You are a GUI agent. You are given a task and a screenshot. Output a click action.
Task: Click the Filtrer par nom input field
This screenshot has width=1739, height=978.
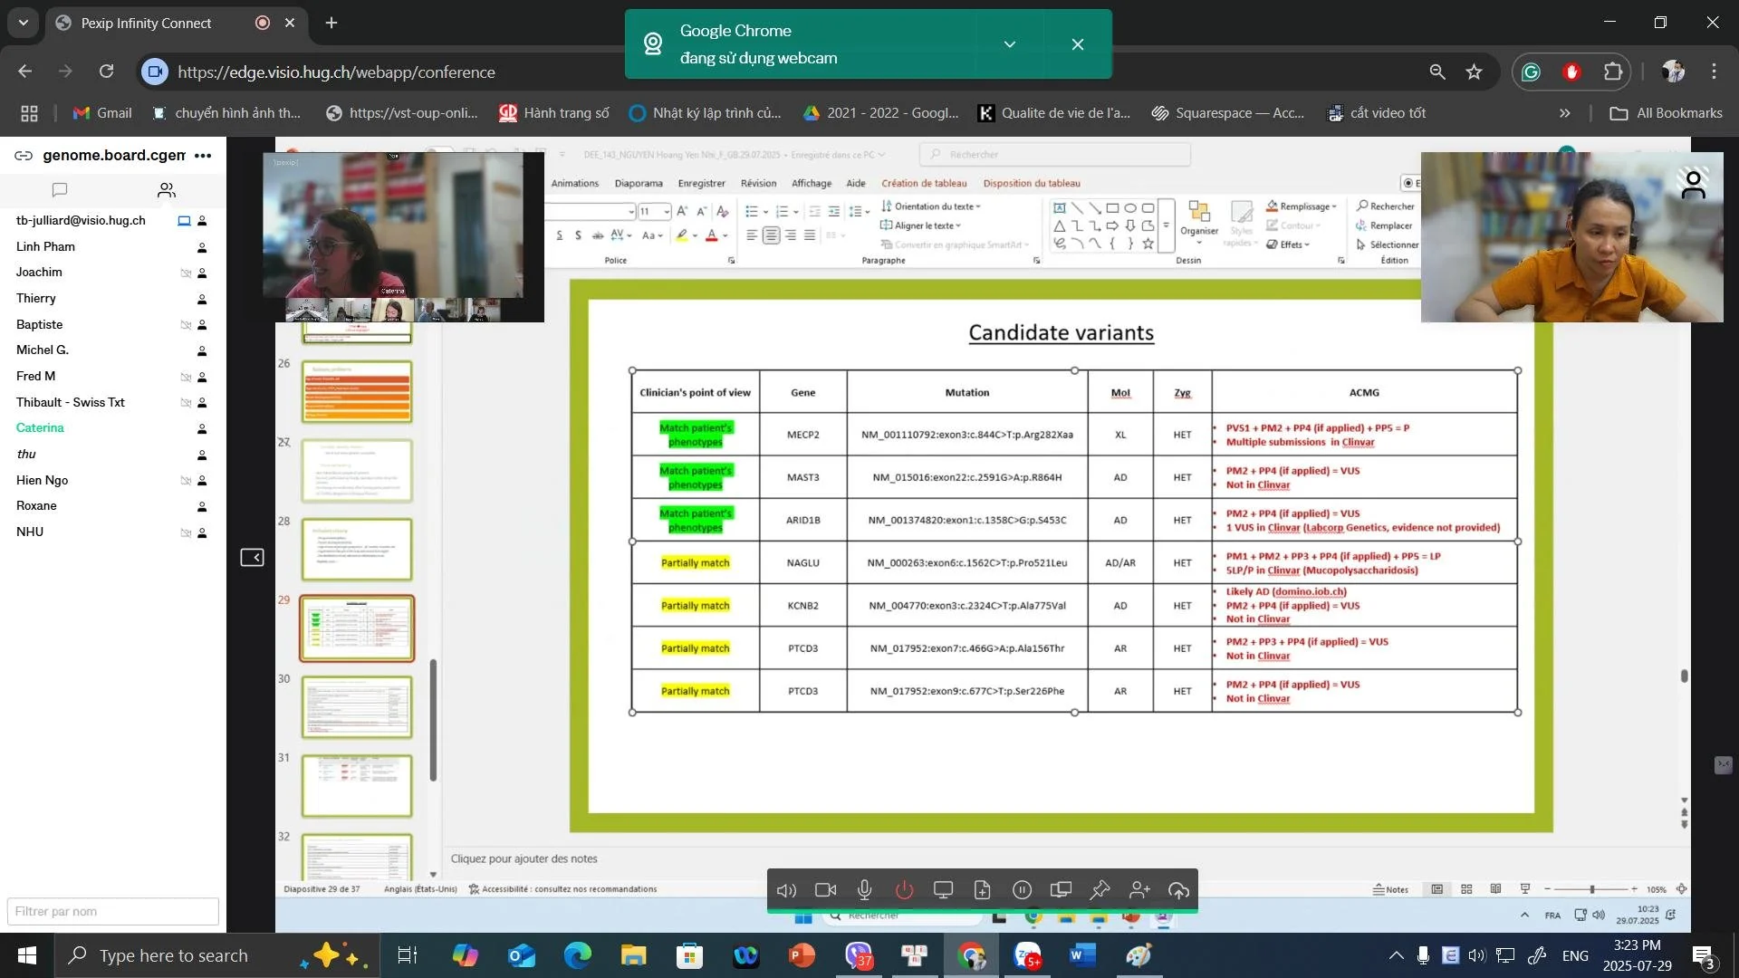112,911
